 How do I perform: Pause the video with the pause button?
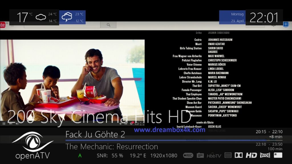point(4,124)
